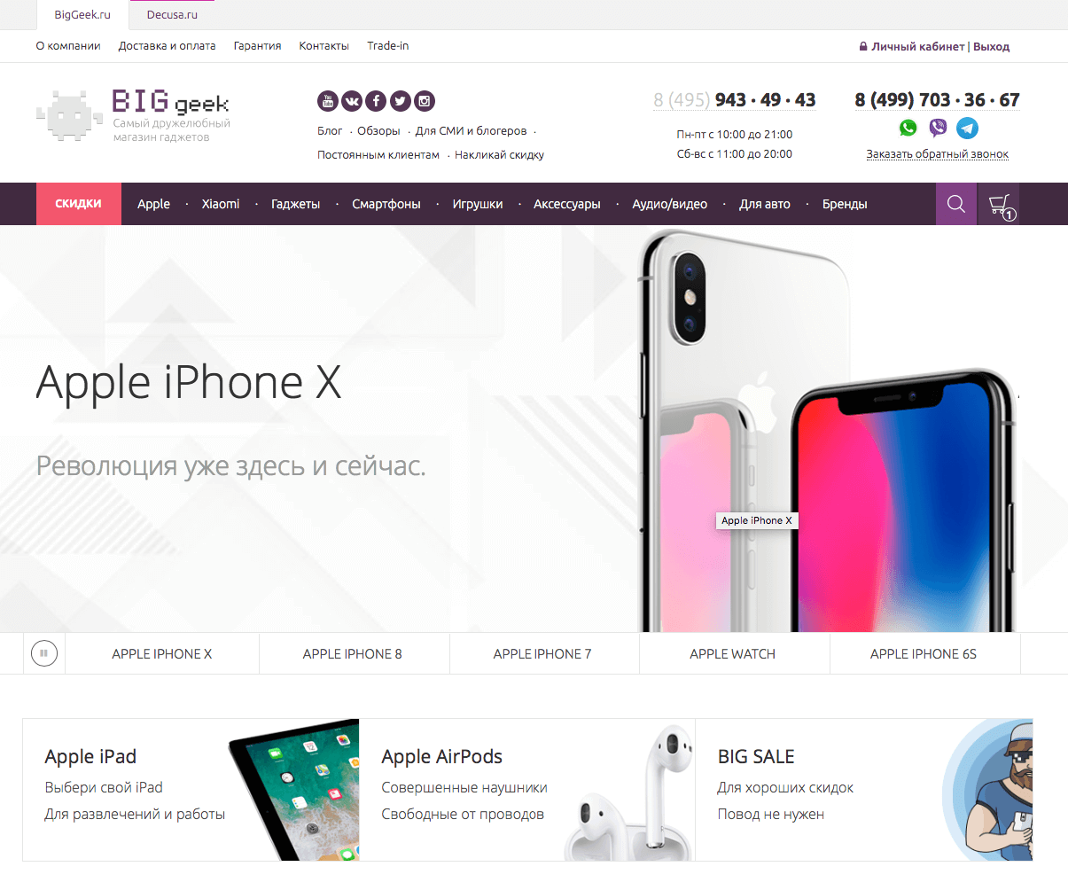Click the BIG geek logo

(133, 115)
